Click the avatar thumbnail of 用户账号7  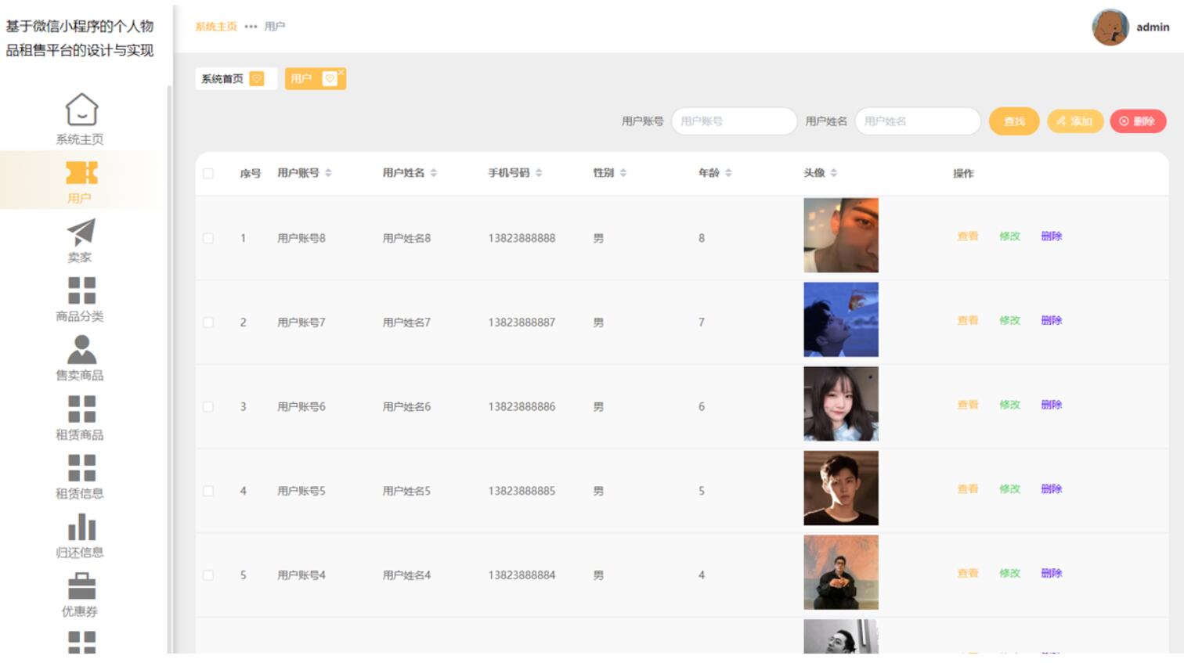tap(839, 321)
